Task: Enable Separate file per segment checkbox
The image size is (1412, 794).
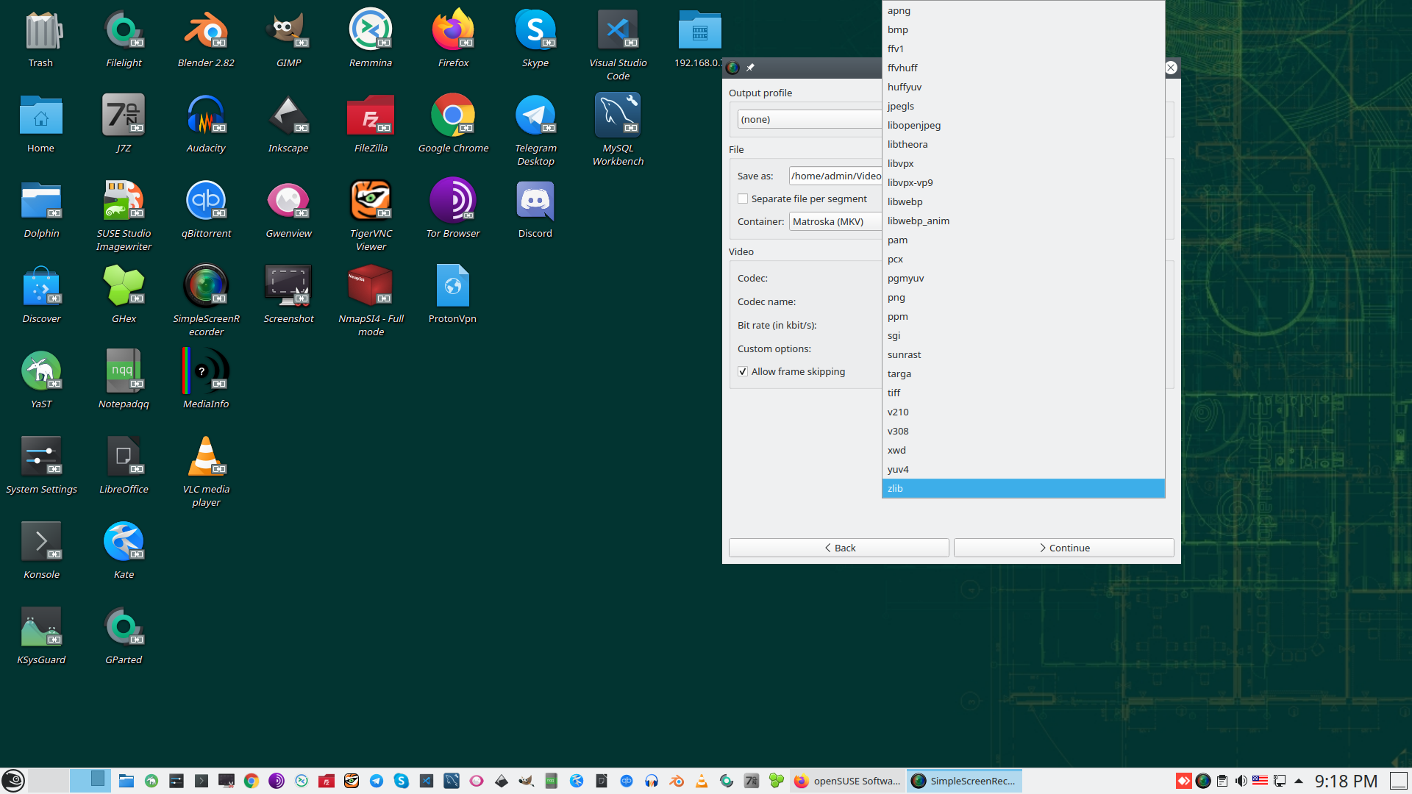Action: click(x=743, y=199)
